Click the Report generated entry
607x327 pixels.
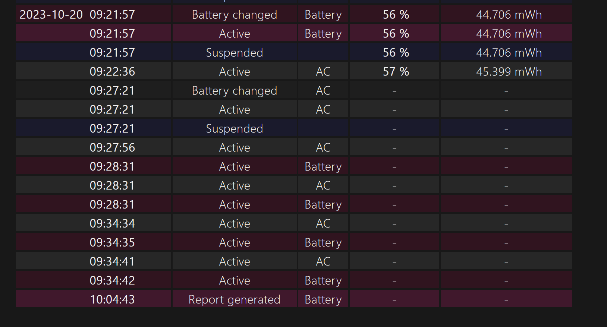235,299
